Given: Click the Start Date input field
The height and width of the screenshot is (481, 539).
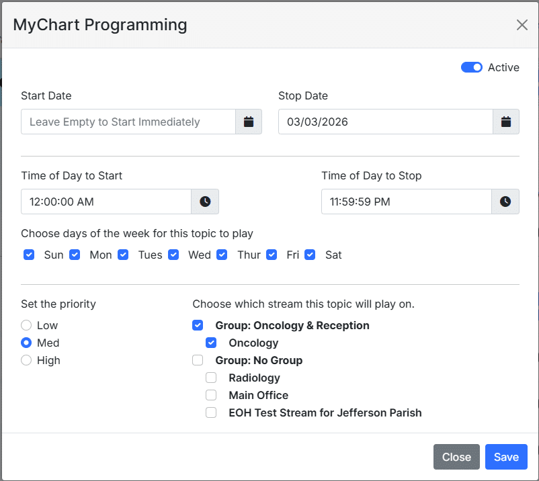Looking at the screenshot, I should pos(128,122).
